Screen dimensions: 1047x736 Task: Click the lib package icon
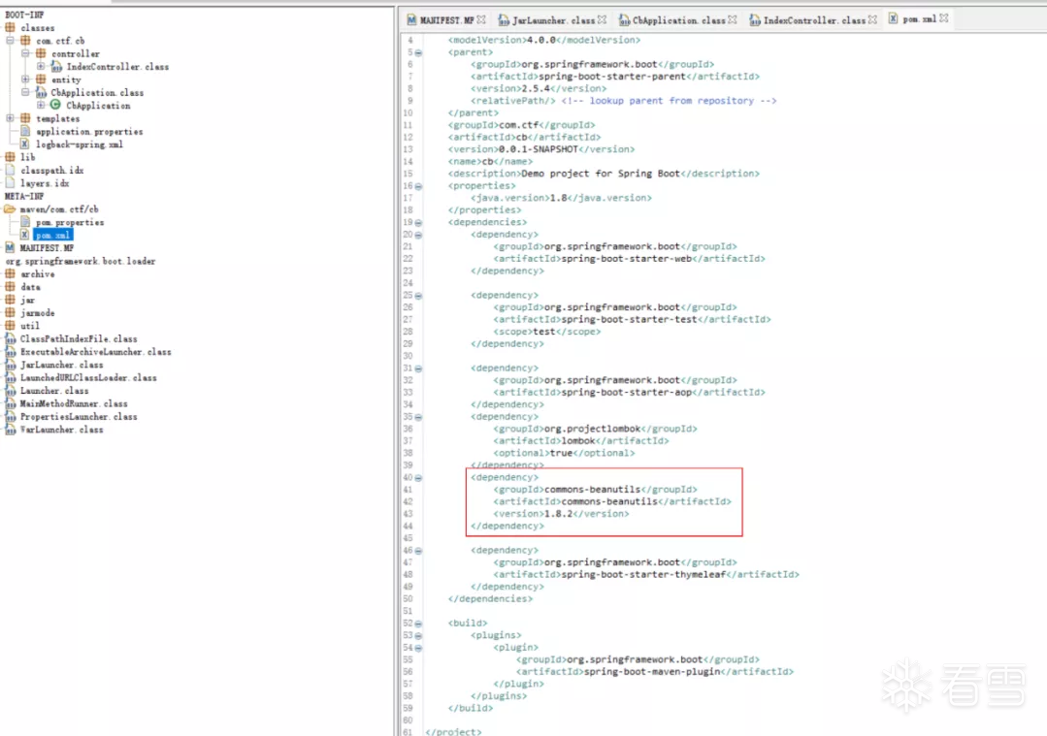pyautogui.click(x=10, y=157)
